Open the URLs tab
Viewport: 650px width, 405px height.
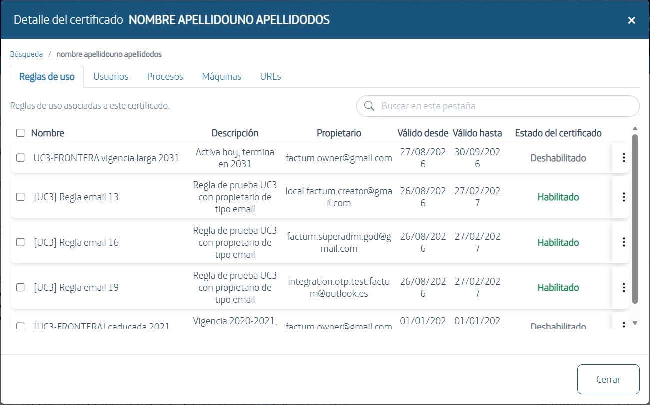[x=270, y=76]
